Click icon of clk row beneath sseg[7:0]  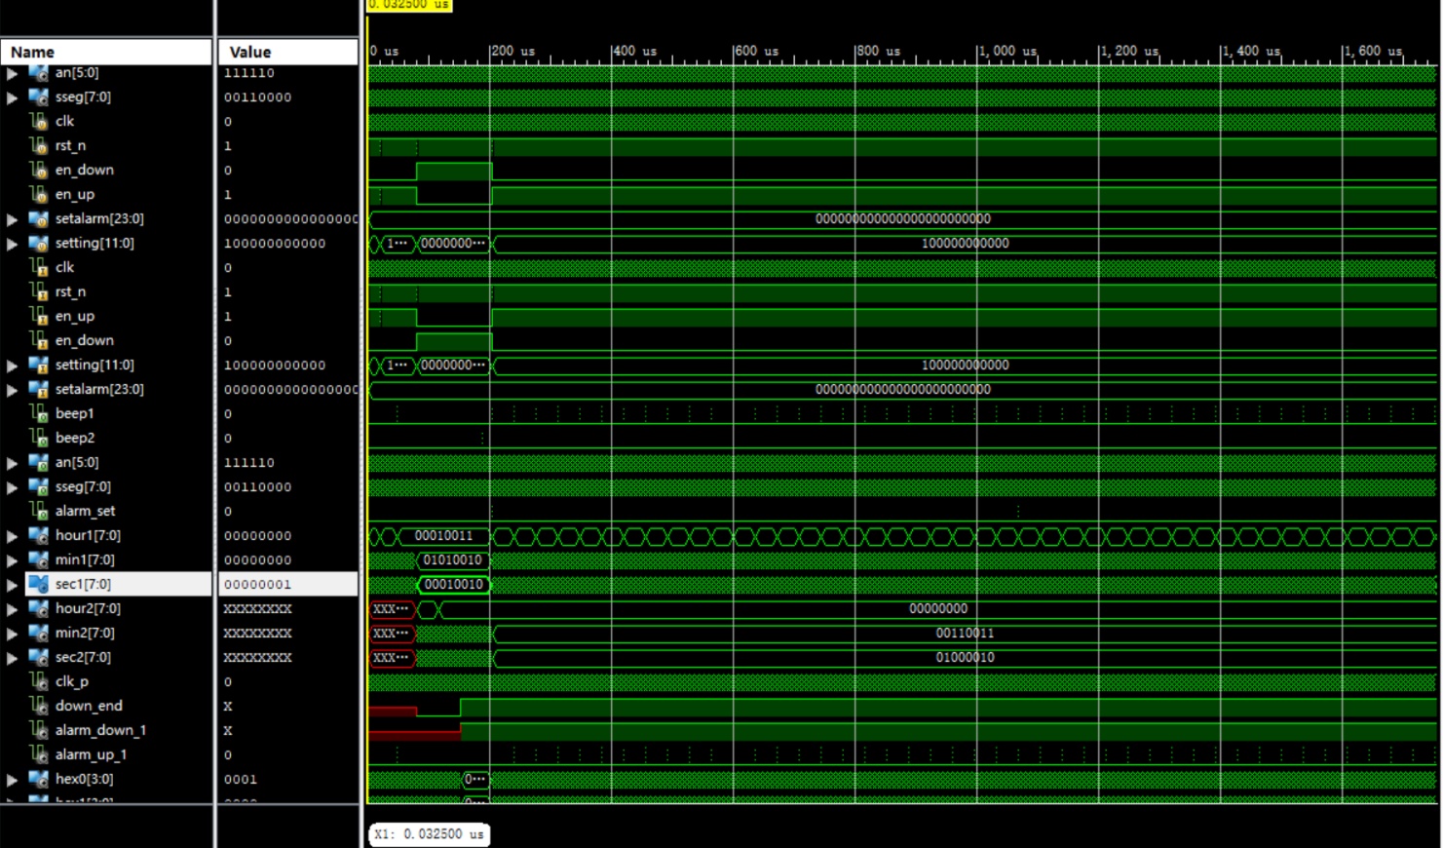point(39,121)
